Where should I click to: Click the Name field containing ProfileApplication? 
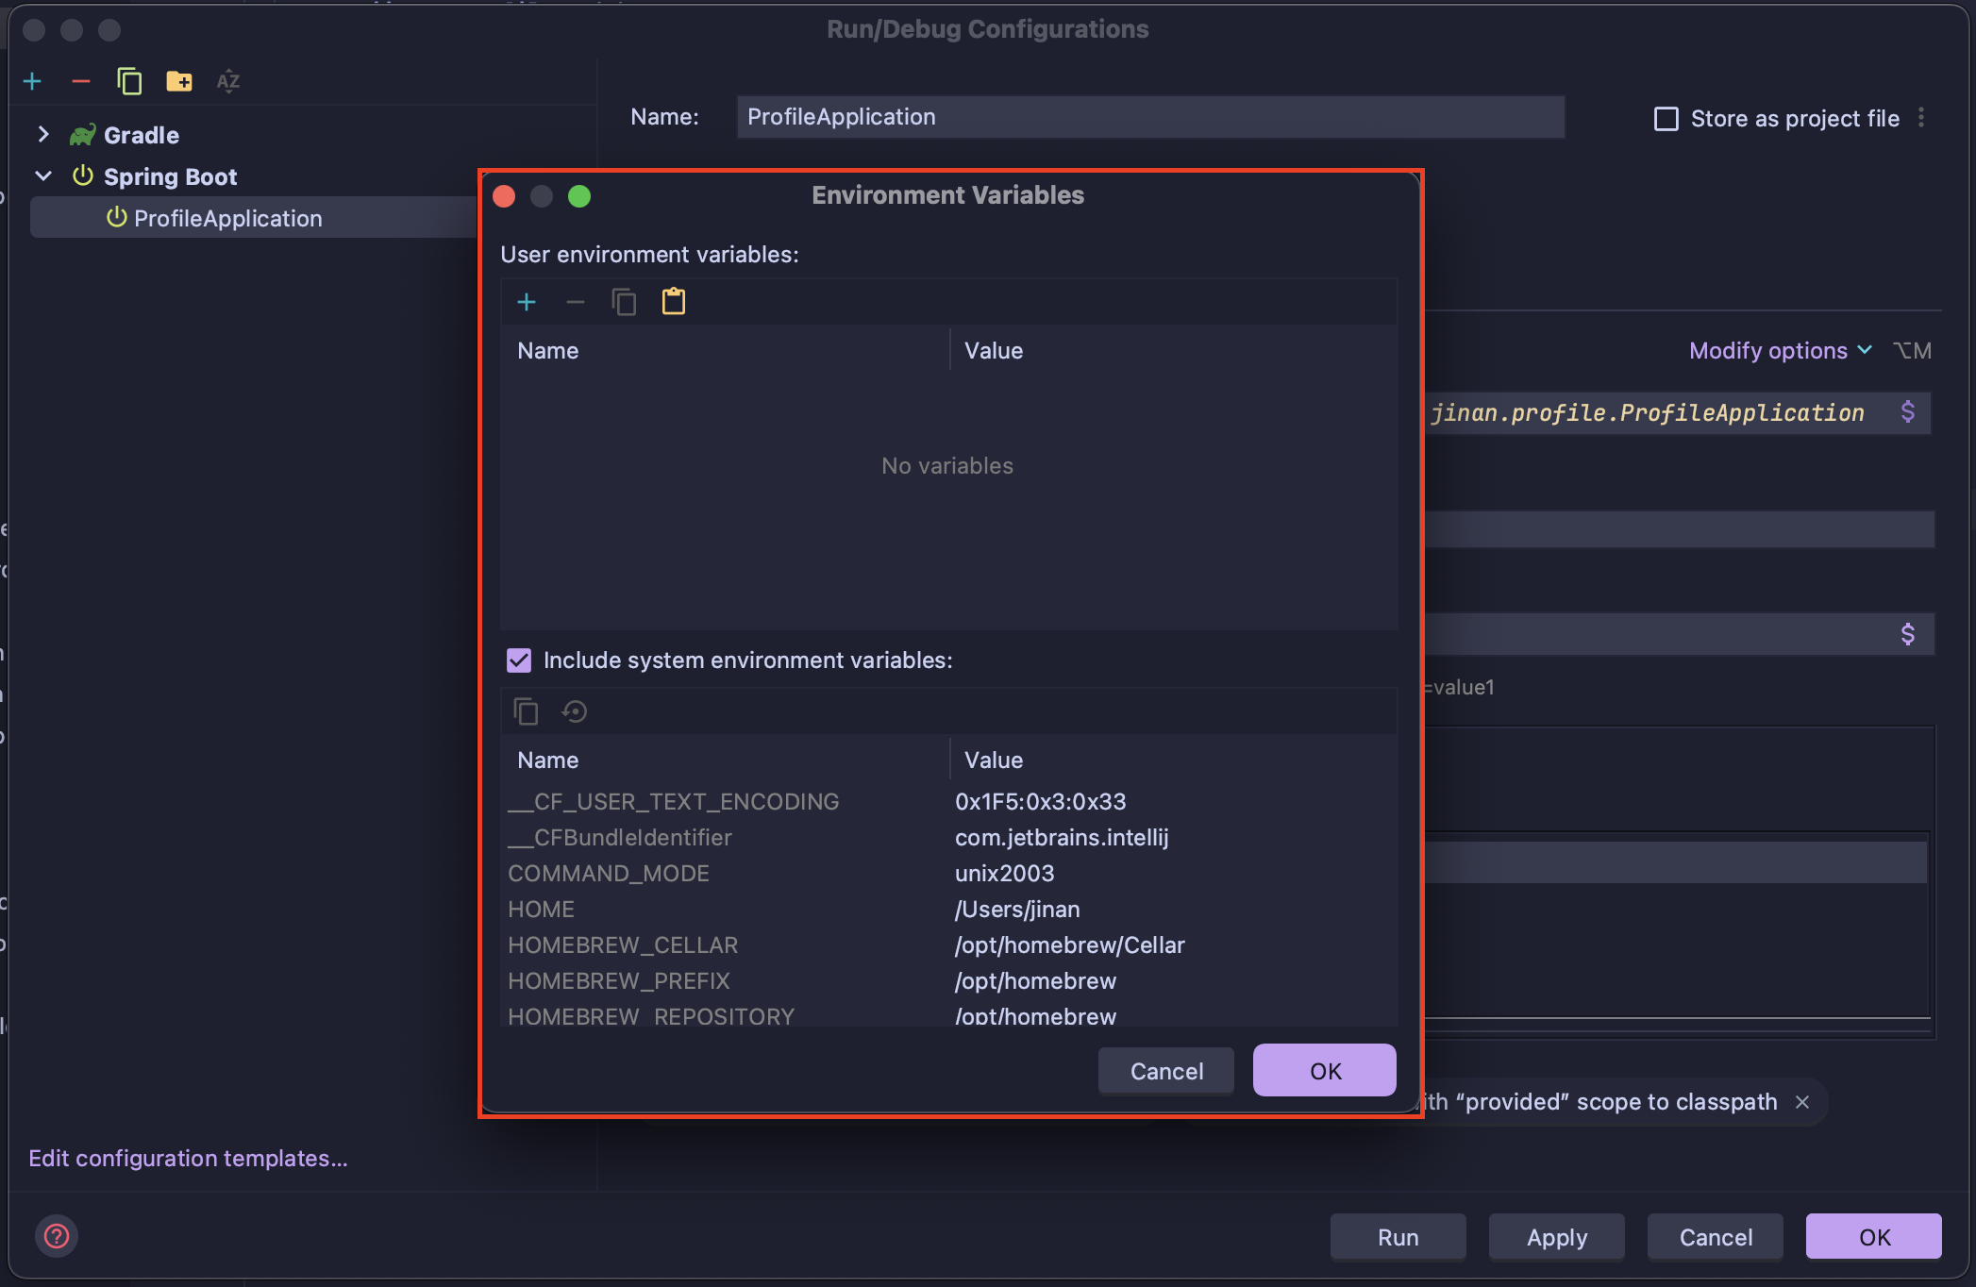[1149, 117]
